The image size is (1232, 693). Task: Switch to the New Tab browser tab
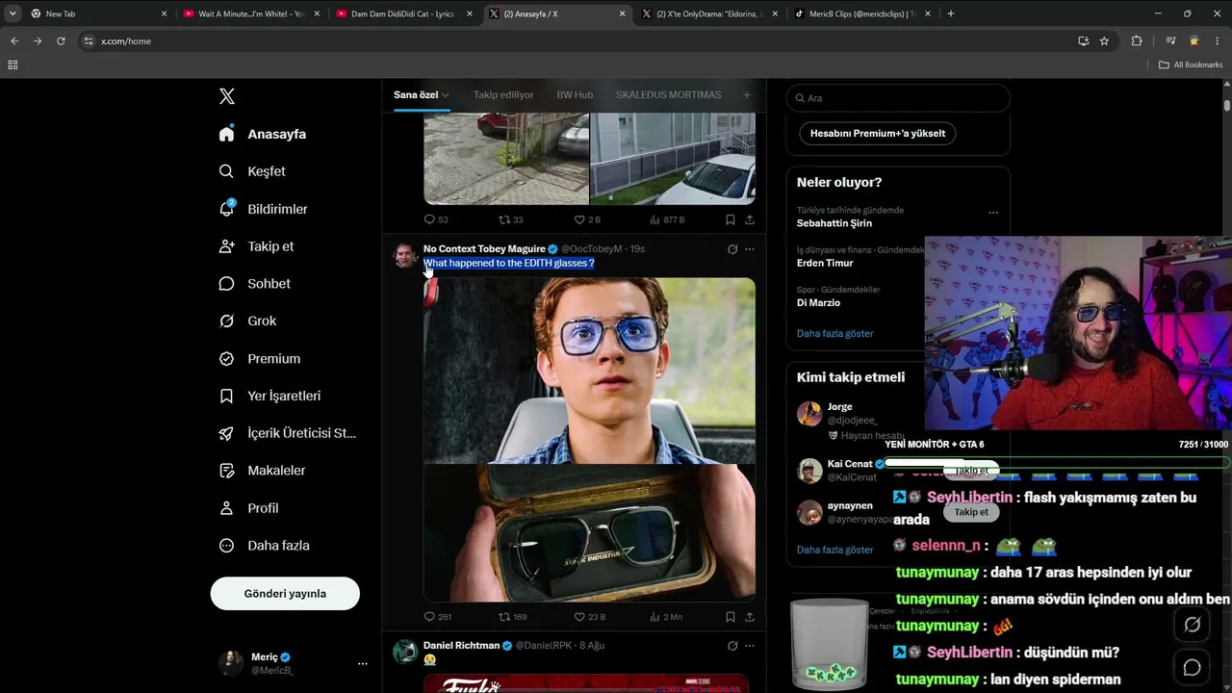pyautogui.click(x=99, y=13)
